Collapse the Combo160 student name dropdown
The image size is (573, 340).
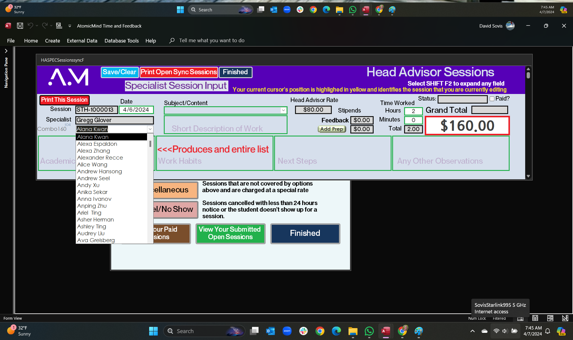click(x=150, y=129)
